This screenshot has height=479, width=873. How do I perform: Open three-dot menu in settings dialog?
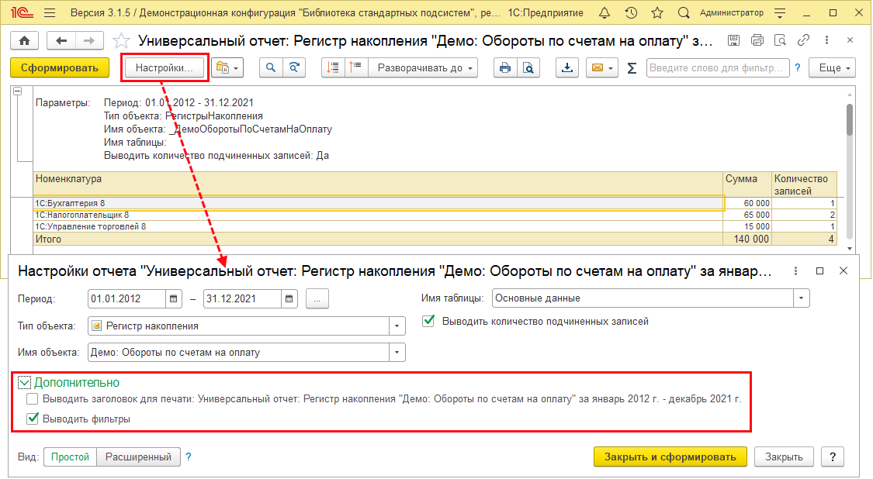tap(795, 271)
